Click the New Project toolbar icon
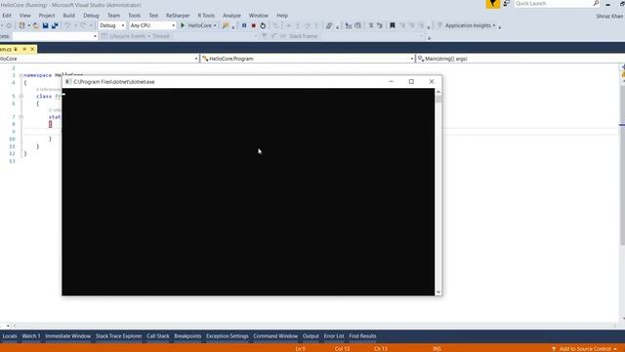The height and width of the screenshot is (352, 625). point(21,25)
